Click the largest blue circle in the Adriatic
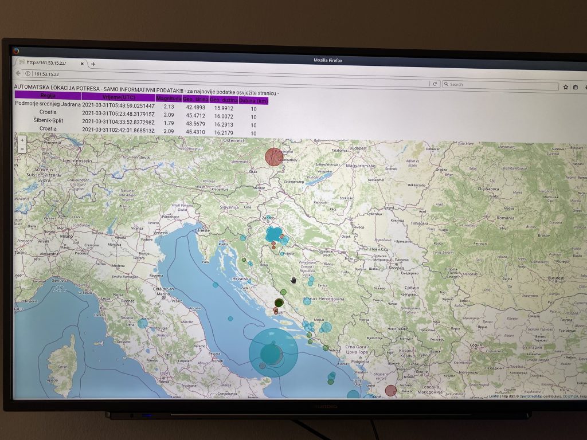This screenshot has height=440, width=587. click(273, 352)
